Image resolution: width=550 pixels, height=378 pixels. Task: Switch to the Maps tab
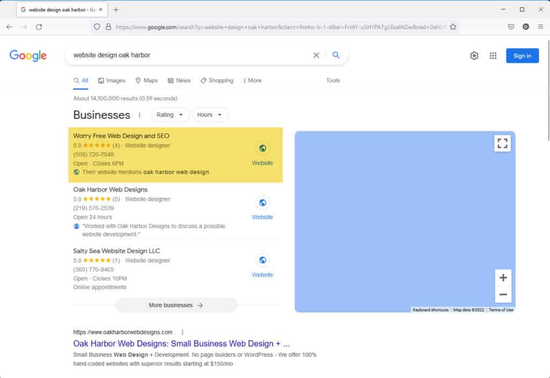point(147,81)
